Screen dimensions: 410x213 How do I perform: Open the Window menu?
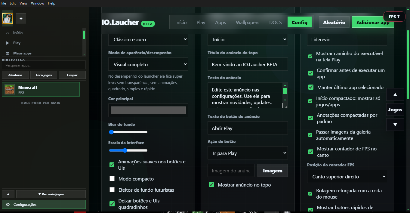38,3
